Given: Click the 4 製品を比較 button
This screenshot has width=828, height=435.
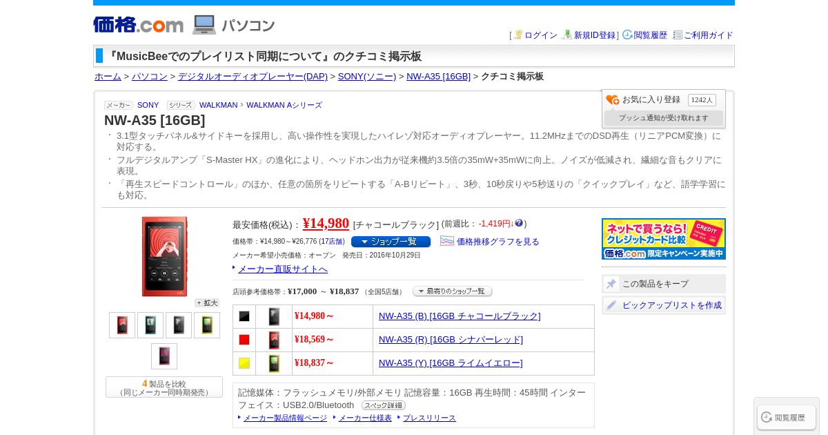Looking at the screenshot, I should pos(164,387).
